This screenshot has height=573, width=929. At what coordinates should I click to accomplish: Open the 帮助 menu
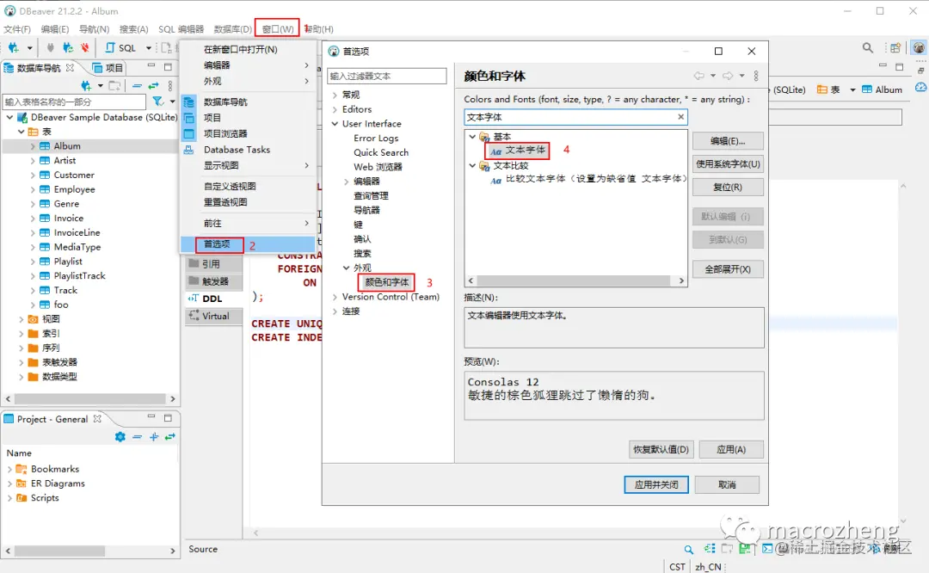coord(317,28)
